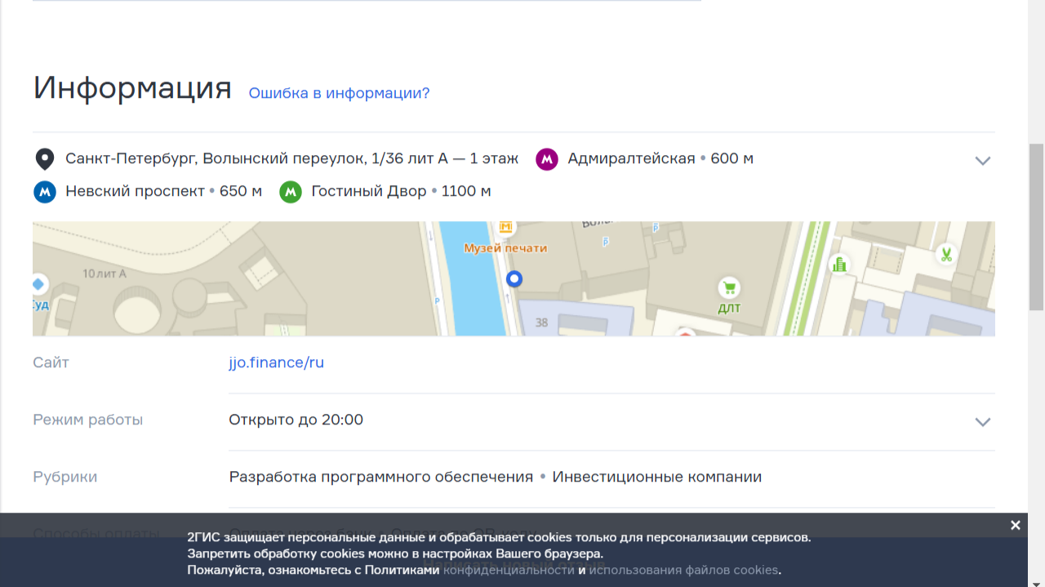Click the Сайт field label
The width and height of the screenshot is (1045, 587).
(51, 362)
